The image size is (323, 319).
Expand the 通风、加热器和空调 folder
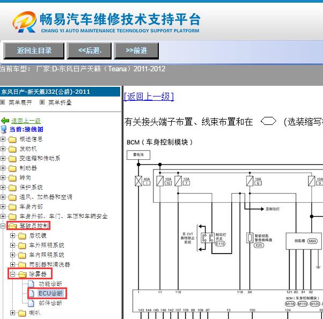click(x=3, y=197)
